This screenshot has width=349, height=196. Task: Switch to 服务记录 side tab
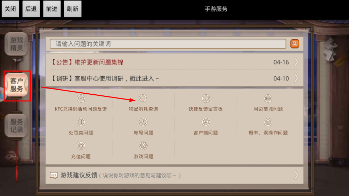tap(16, 126)
